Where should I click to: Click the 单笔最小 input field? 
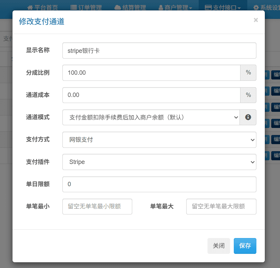pos(97,206)
